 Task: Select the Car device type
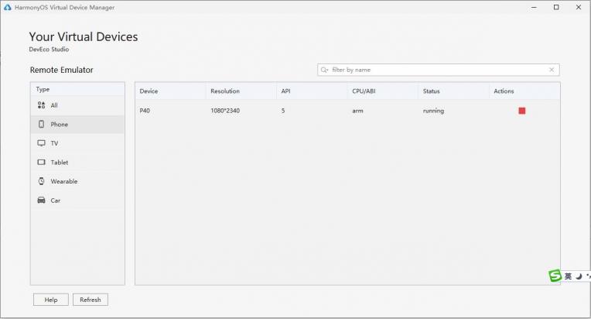(x=77, y=201)
